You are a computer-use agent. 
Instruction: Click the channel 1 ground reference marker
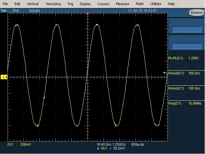[x=4, y=77]
